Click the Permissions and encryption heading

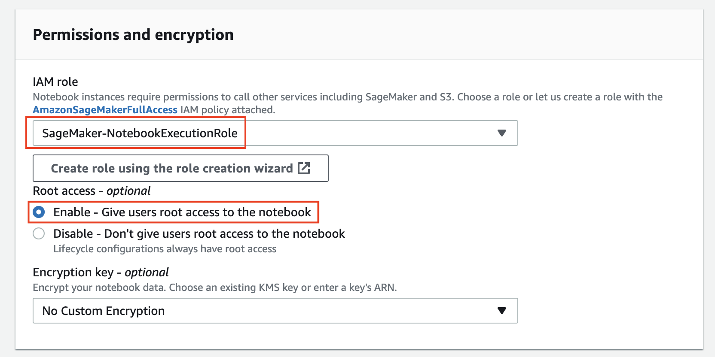click(134, 34)
